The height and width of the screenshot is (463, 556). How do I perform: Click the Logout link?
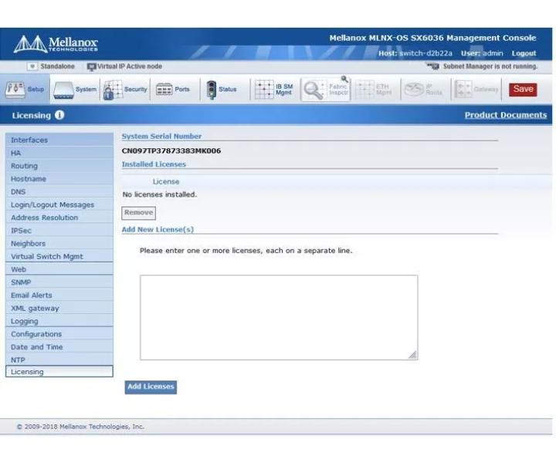(x=524, y=53)
